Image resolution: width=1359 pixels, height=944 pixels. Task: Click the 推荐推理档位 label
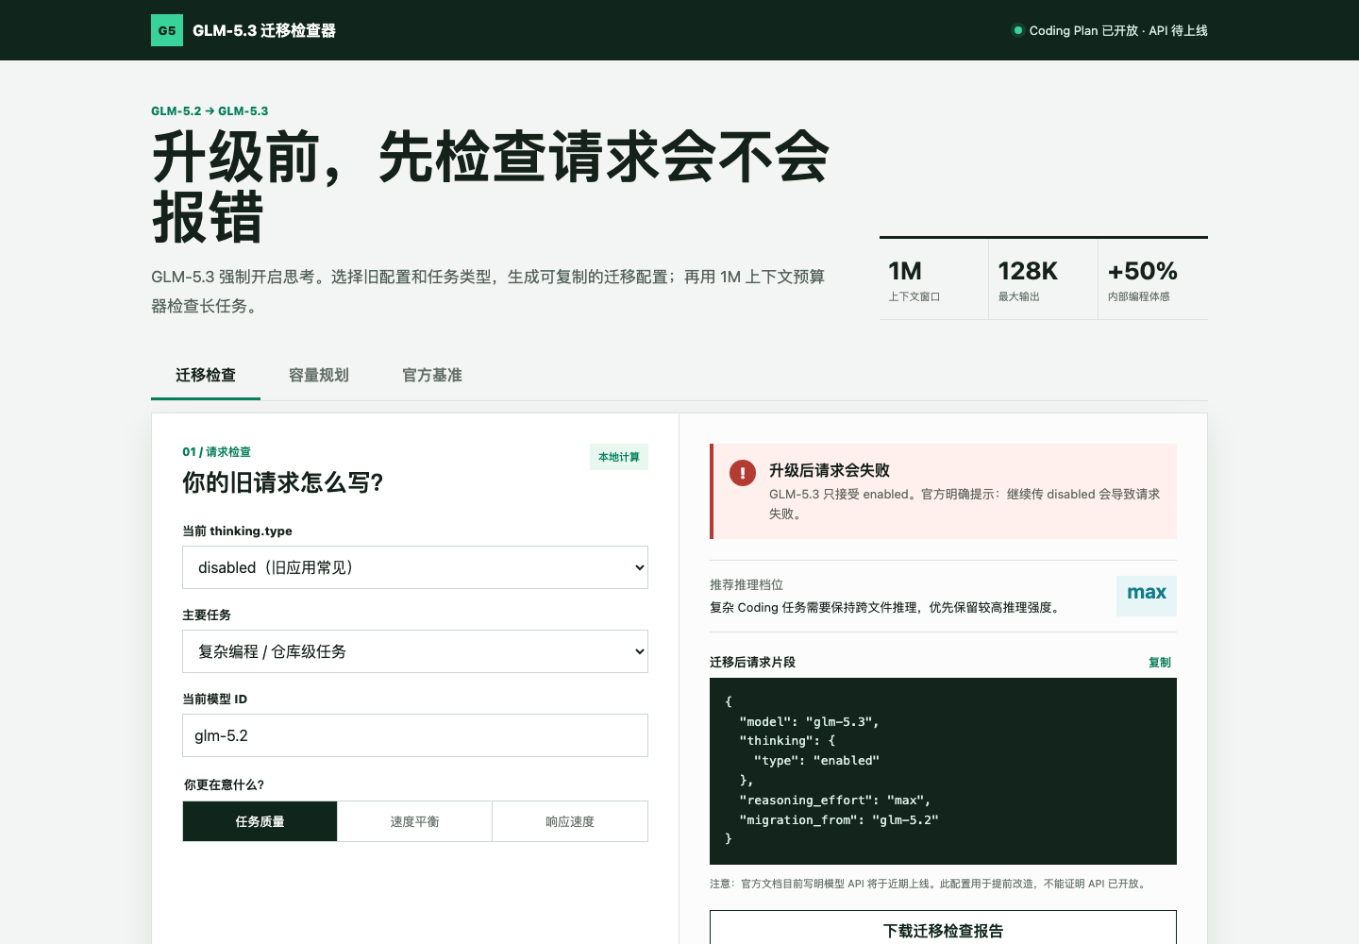tap(747, 585)
